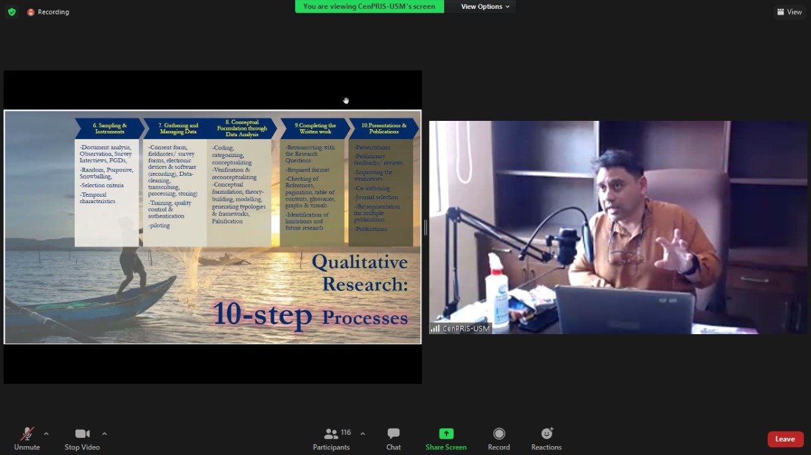811x455 pixels.
Task: Click the signal strength icon on video label
Action: coord(435,328)
